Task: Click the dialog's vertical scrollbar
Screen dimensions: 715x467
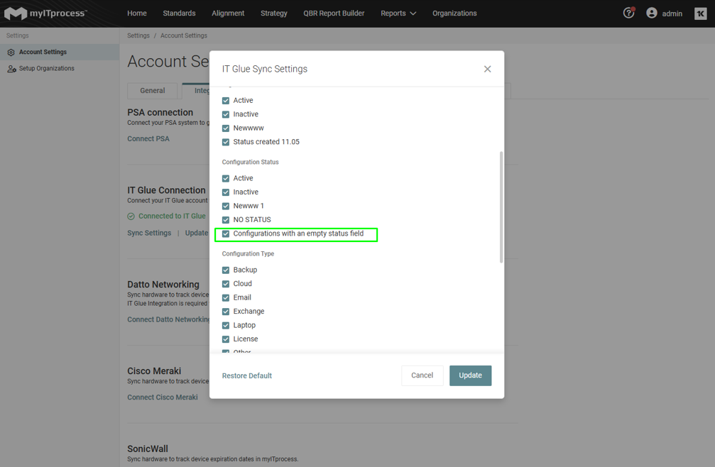Action: coord(501,207)
